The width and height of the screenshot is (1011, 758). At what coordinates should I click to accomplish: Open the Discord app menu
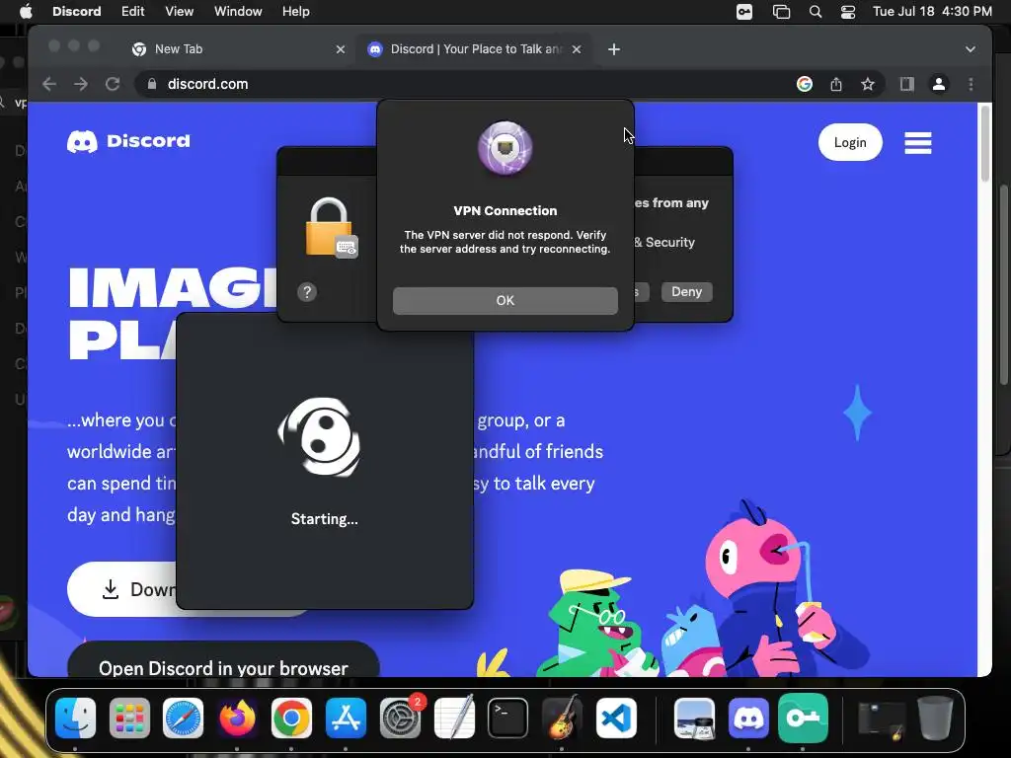76,12
